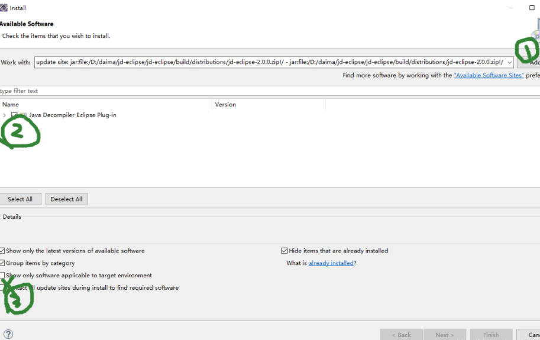The width and height of the screenshot is (540, 340).
Task: Open the 'Work with' dropdown arrow
Action: tap(509, 62)
